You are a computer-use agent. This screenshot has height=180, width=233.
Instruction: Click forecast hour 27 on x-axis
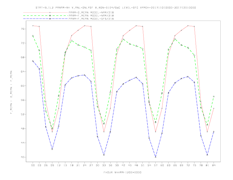coord(91,165)
